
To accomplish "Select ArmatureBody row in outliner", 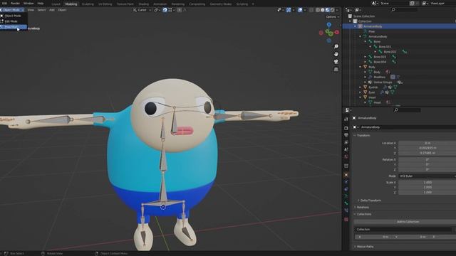I will [399, 26].
